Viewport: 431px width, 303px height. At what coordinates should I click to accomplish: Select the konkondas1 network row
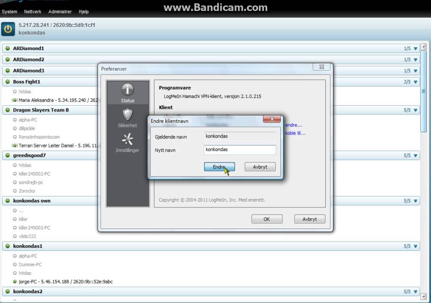[211, 246]
